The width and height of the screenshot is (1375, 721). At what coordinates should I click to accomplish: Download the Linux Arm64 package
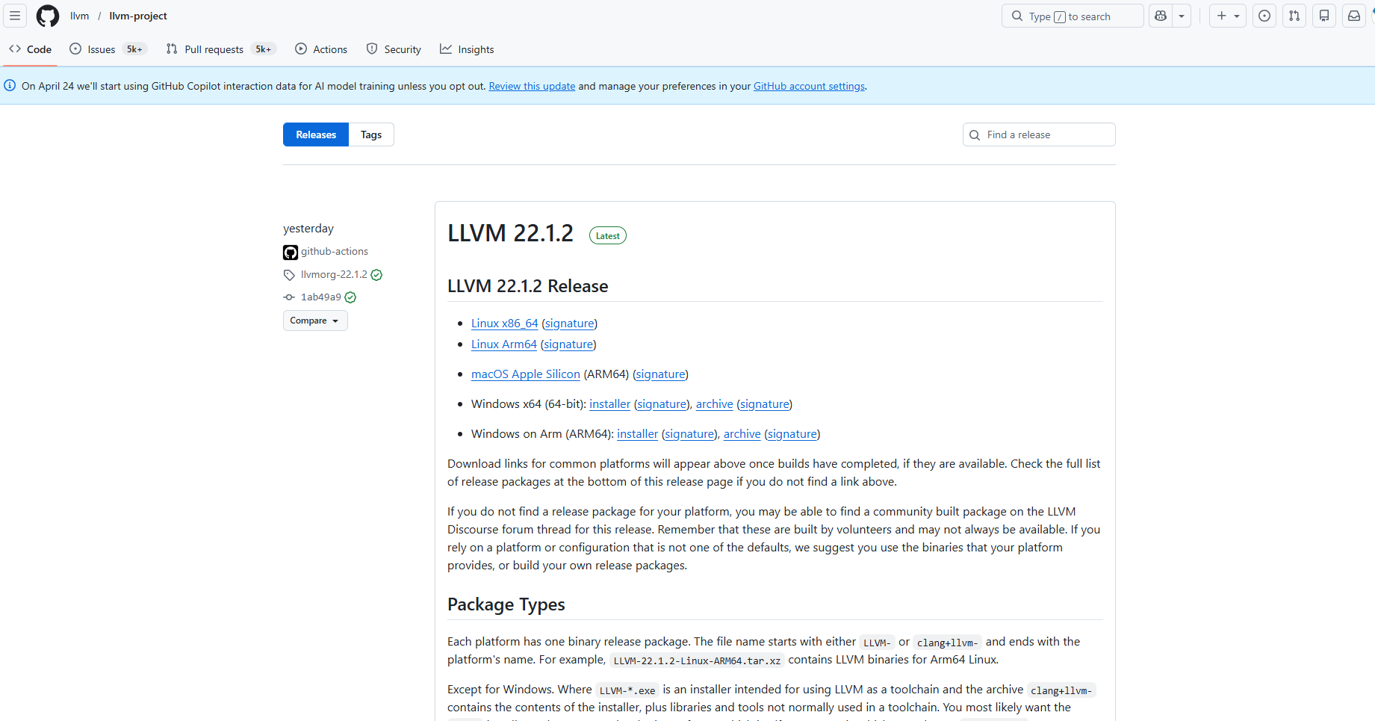(x=504, y=344)
